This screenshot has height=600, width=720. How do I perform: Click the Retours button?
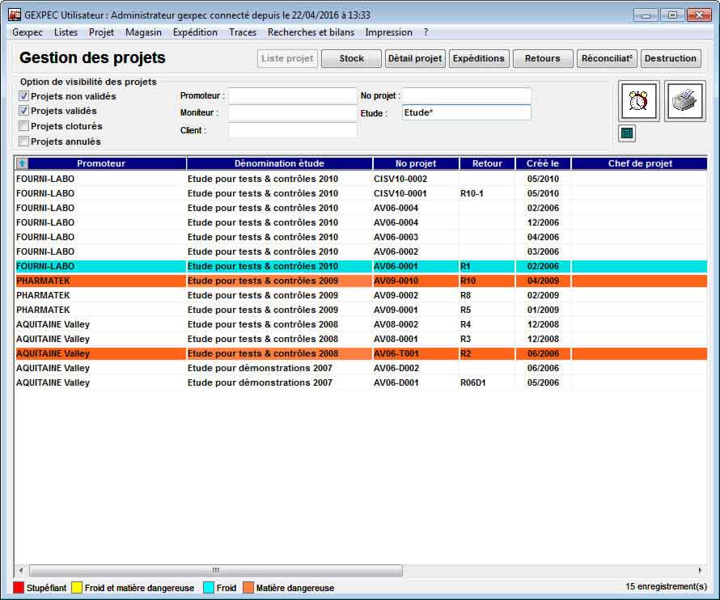543,58
